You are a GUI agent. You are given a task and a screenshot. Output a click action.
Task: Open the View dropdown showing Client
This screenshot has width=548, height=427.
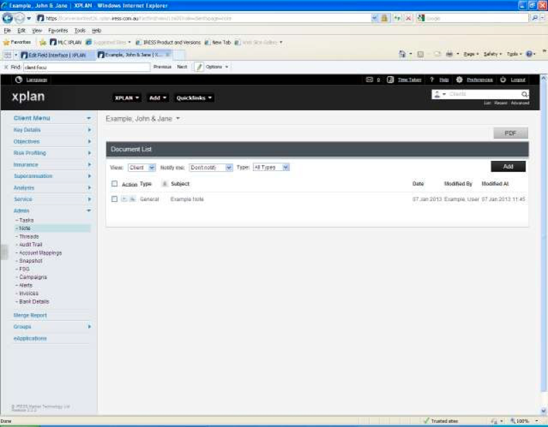(x=142, y=168)
